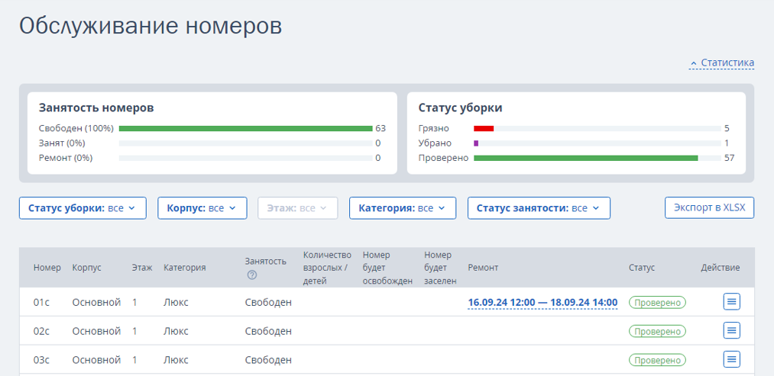Click Проверено status badge for room 03с
Viewport: 774px width, 376px height.
coord(657,360)
